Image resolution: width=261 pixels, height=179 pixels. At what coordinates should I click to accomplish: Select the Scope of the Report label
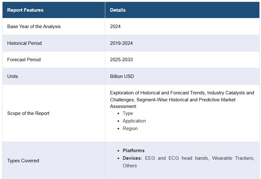coord(28,113)
